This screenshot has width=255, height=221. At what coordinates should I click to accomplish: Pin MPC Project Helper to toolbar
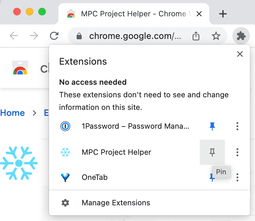point(212,152)
